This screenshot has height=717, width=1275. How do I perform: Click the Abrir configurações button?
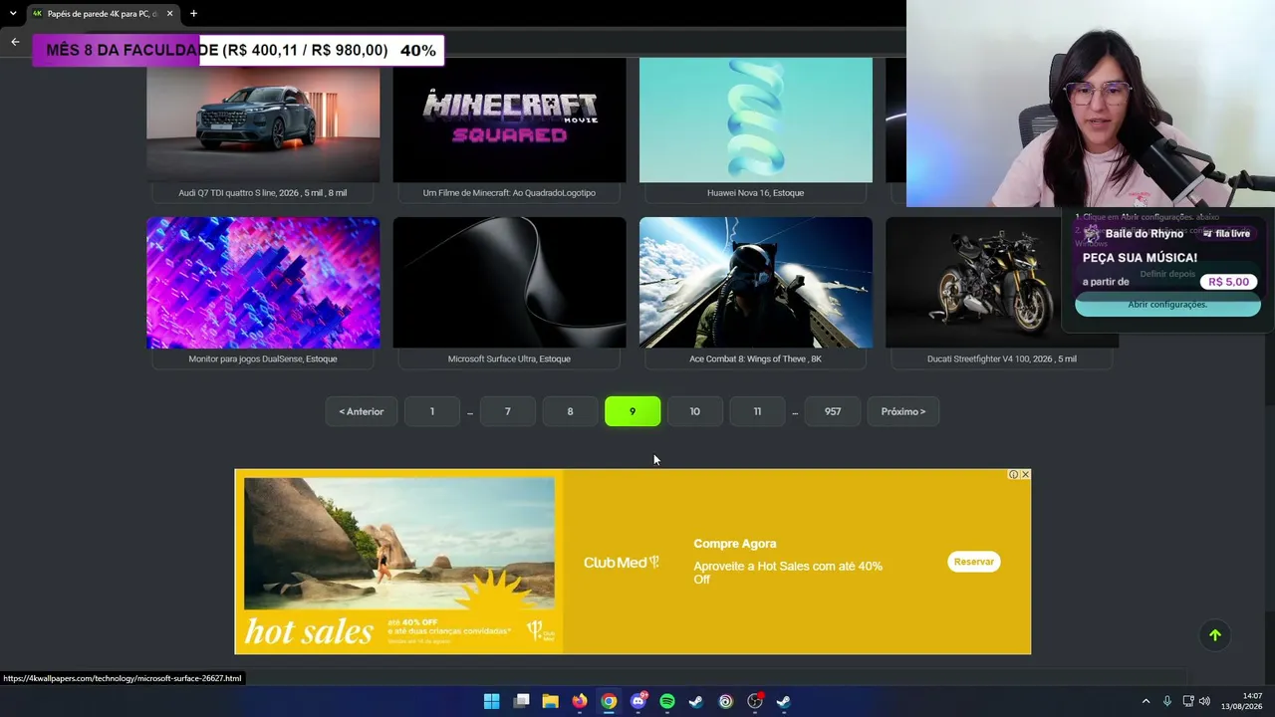tap(1167, 305)
